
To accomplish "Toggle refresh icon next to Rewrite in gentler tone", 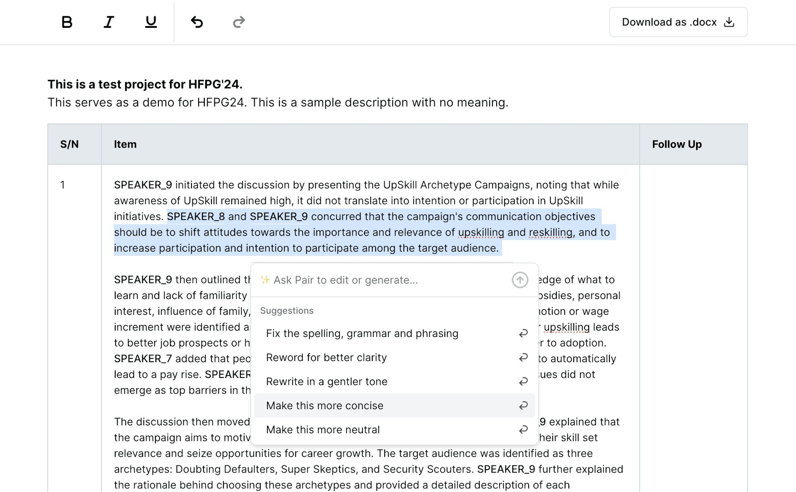I will [x=523, y=381].
